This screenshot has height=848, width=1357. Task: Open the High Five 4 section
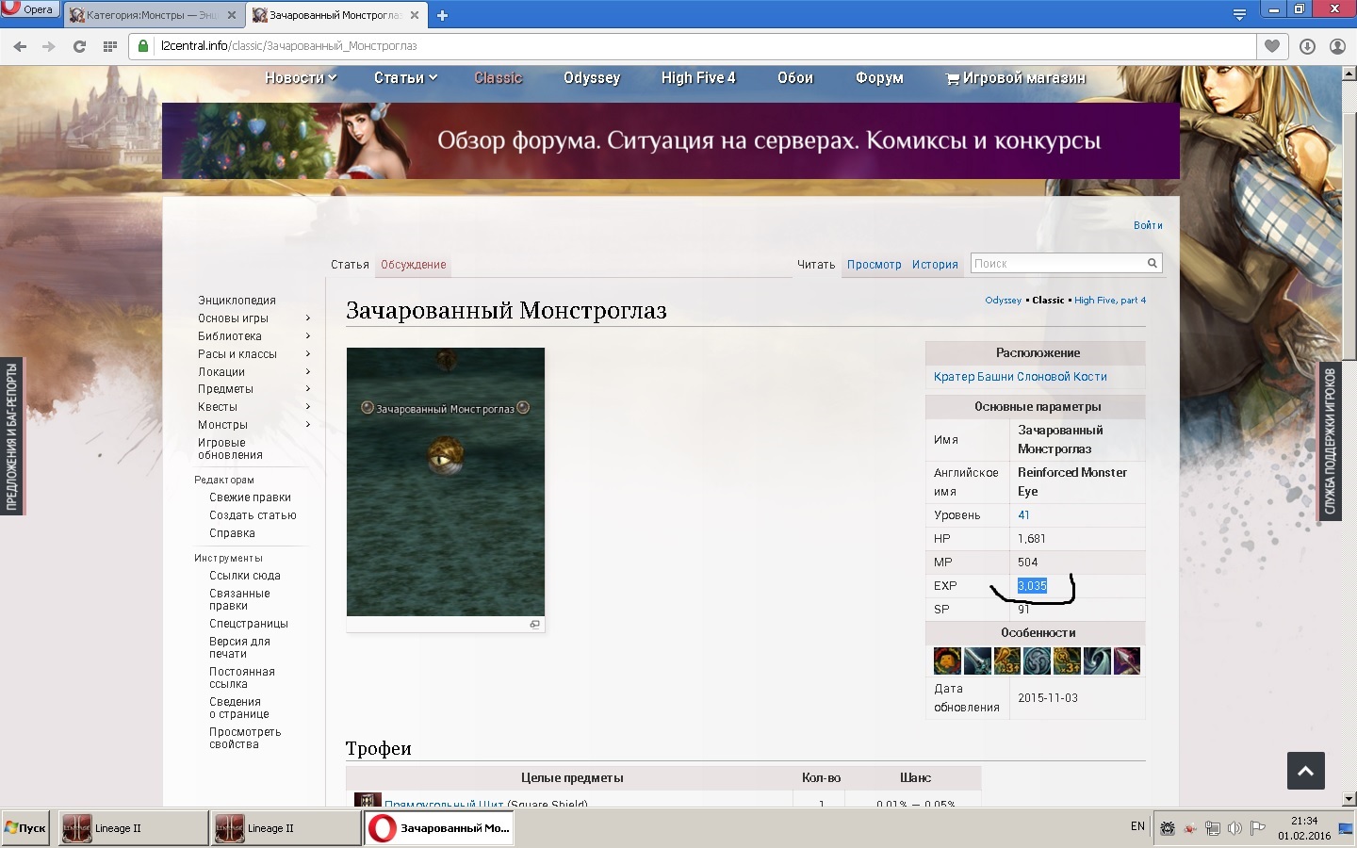[x=698, y=78]
